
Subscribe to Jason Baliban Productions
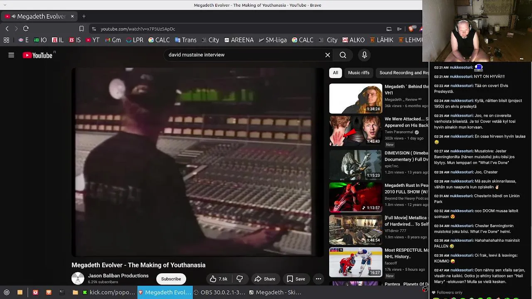tap(171, 279)
